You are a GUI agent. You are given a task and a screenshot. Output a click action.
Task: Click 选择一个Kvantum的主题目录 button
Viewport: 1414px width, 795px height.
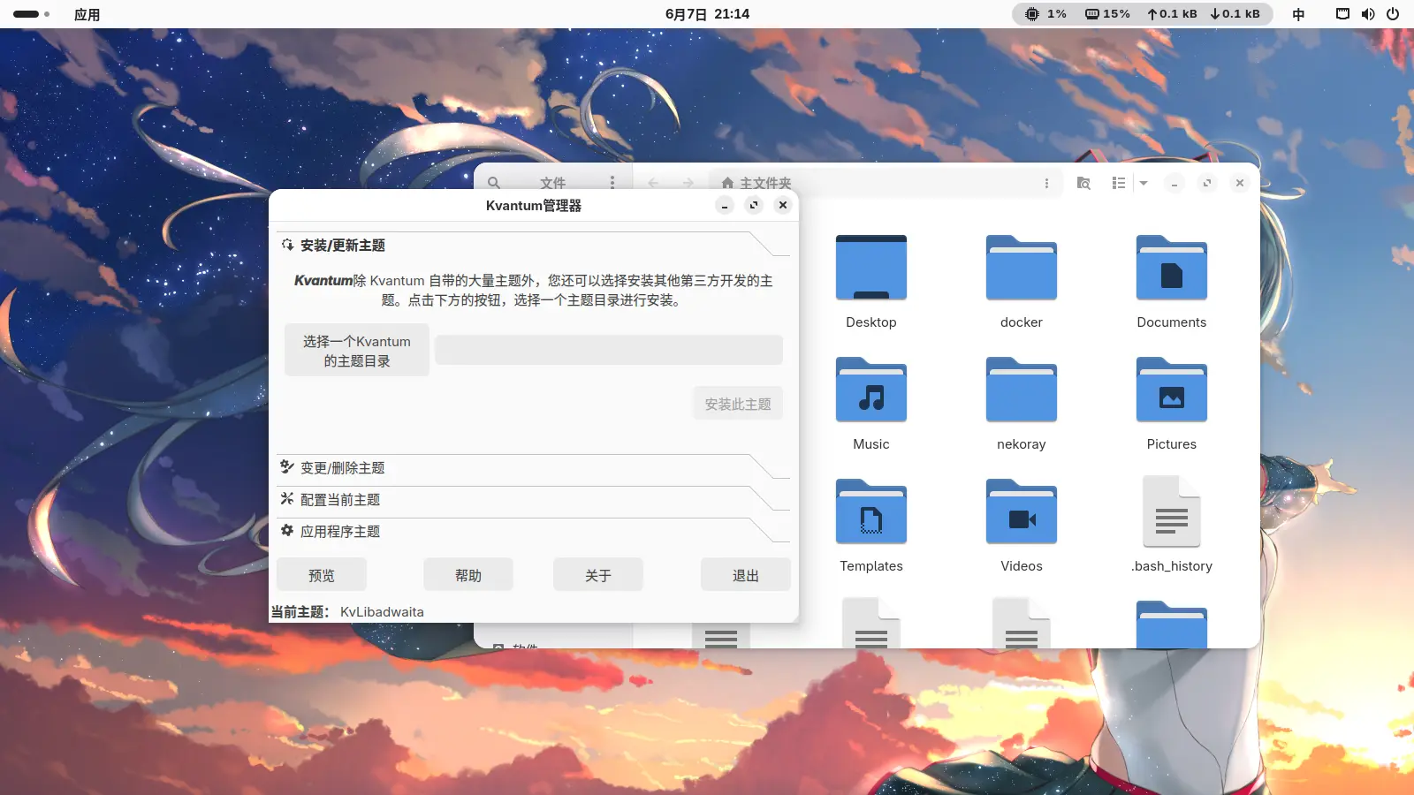357,351
